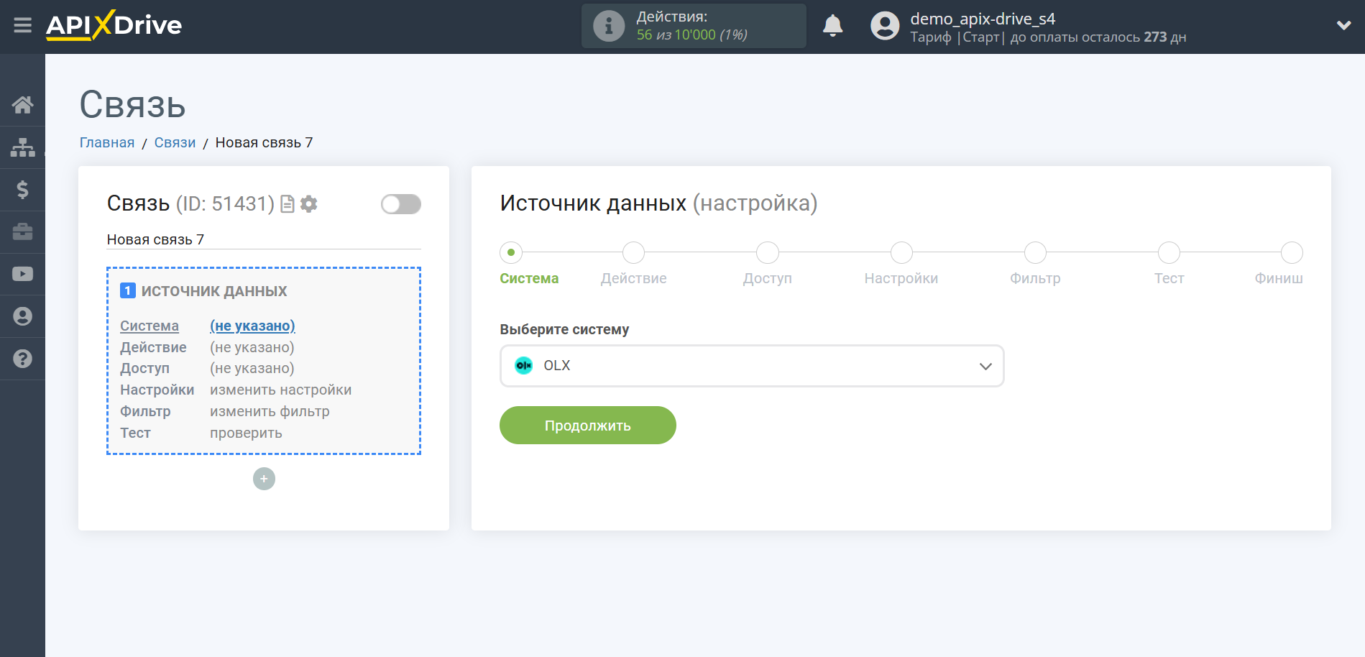
Task: Click the document copy icon beside connection ID
Action: coord(288,204)
